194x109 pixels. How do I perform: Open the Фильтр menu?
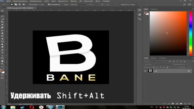74,1
